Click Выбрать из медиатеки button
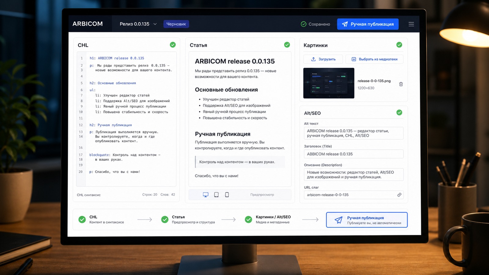Viewport: 489px width, 275px height. point(374,59)
